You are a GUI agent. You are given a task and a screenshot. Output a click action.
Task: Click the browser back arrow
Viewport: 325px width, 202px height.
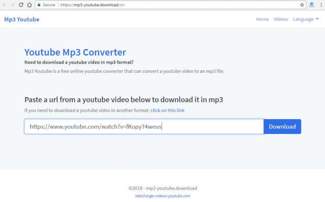click(4, 5)
